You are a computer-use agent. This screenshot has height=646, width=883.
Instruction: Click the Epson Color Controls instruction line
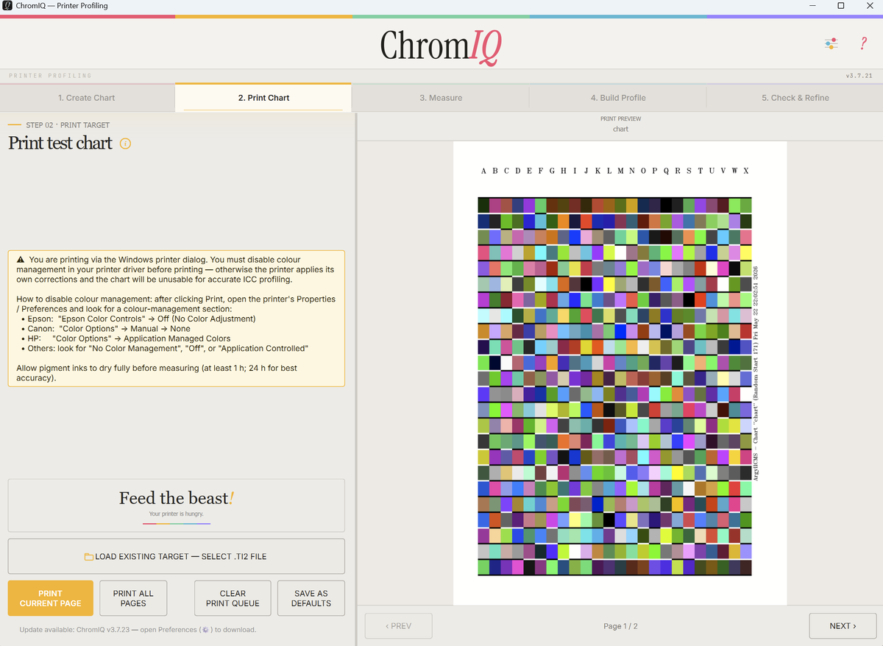tap(138, 319)
